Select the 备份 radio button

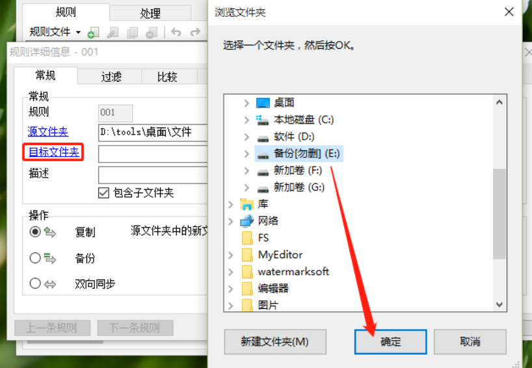[x=35, y=258]
